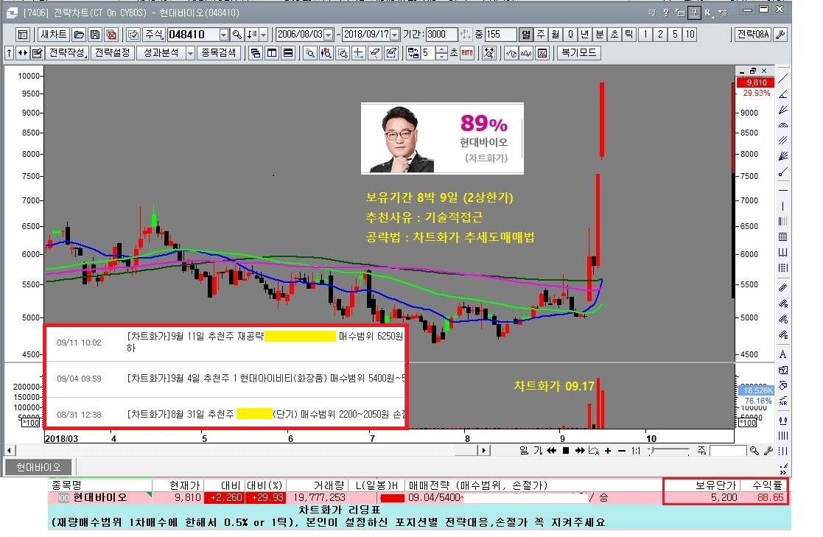
Task: Open the start date 2006/08/03 dropdown
Action: [x=329, y=35]
